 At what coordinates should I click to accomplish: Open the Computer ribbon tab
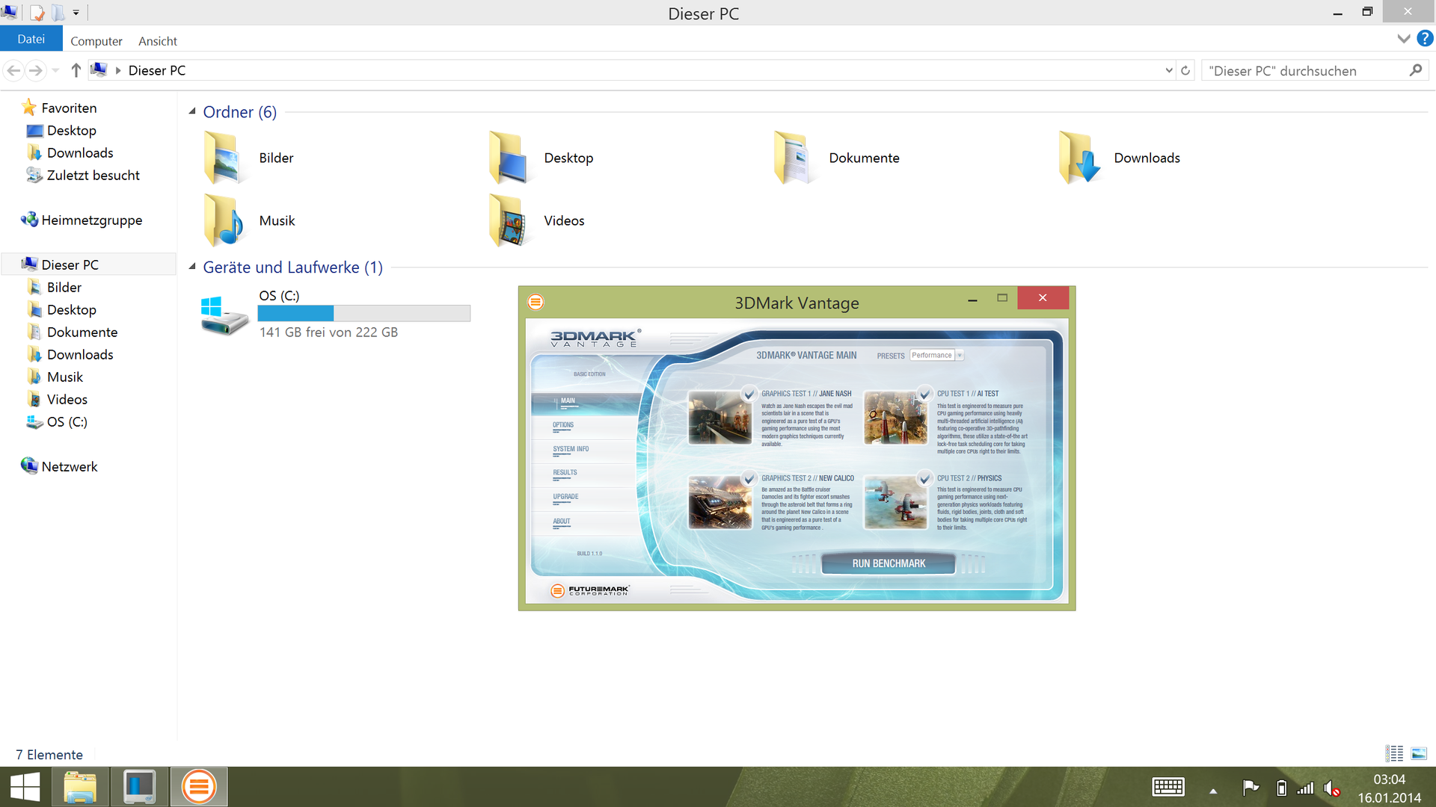96,41
